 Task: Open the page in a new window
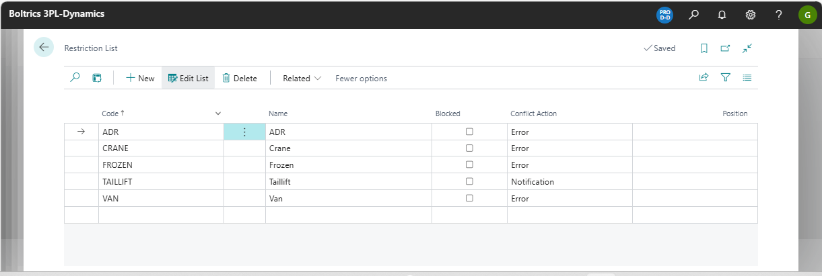[x=725, y=48]
